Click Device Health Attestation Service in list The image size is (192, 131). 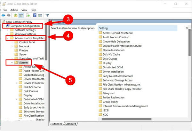[122, 46]
